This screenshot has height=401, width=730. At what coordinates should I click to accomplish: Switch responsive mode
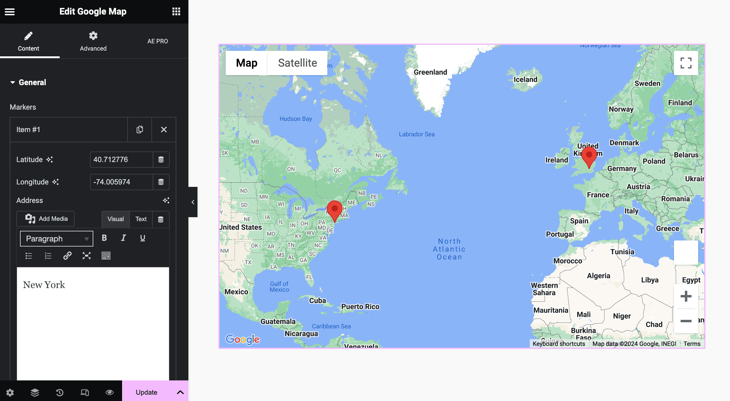(85, 393)
